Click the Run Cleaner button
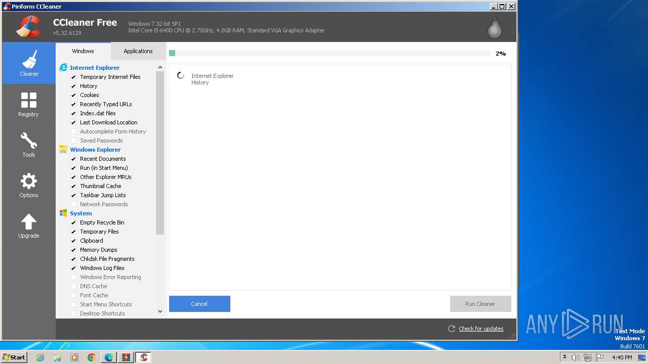This screenshot has height=364, width=648. (480, 304)
